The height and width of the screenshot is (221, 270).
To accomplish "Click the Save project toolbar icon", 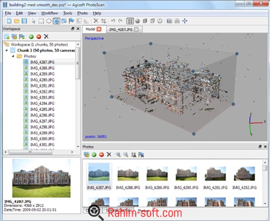I will [x=24, y=21].
